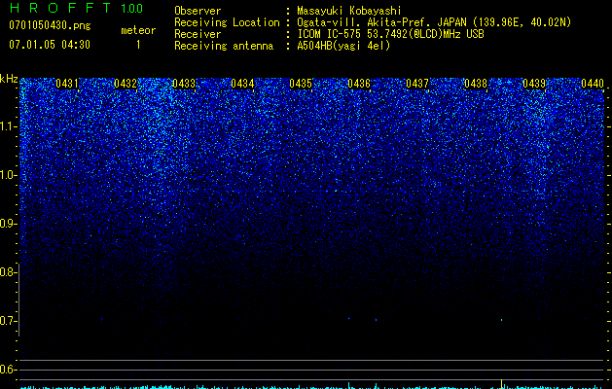This screenshot has width=612, height=389.
Task: Click the HROFFT 1.0.0 title text
Action: pos(76,8)
